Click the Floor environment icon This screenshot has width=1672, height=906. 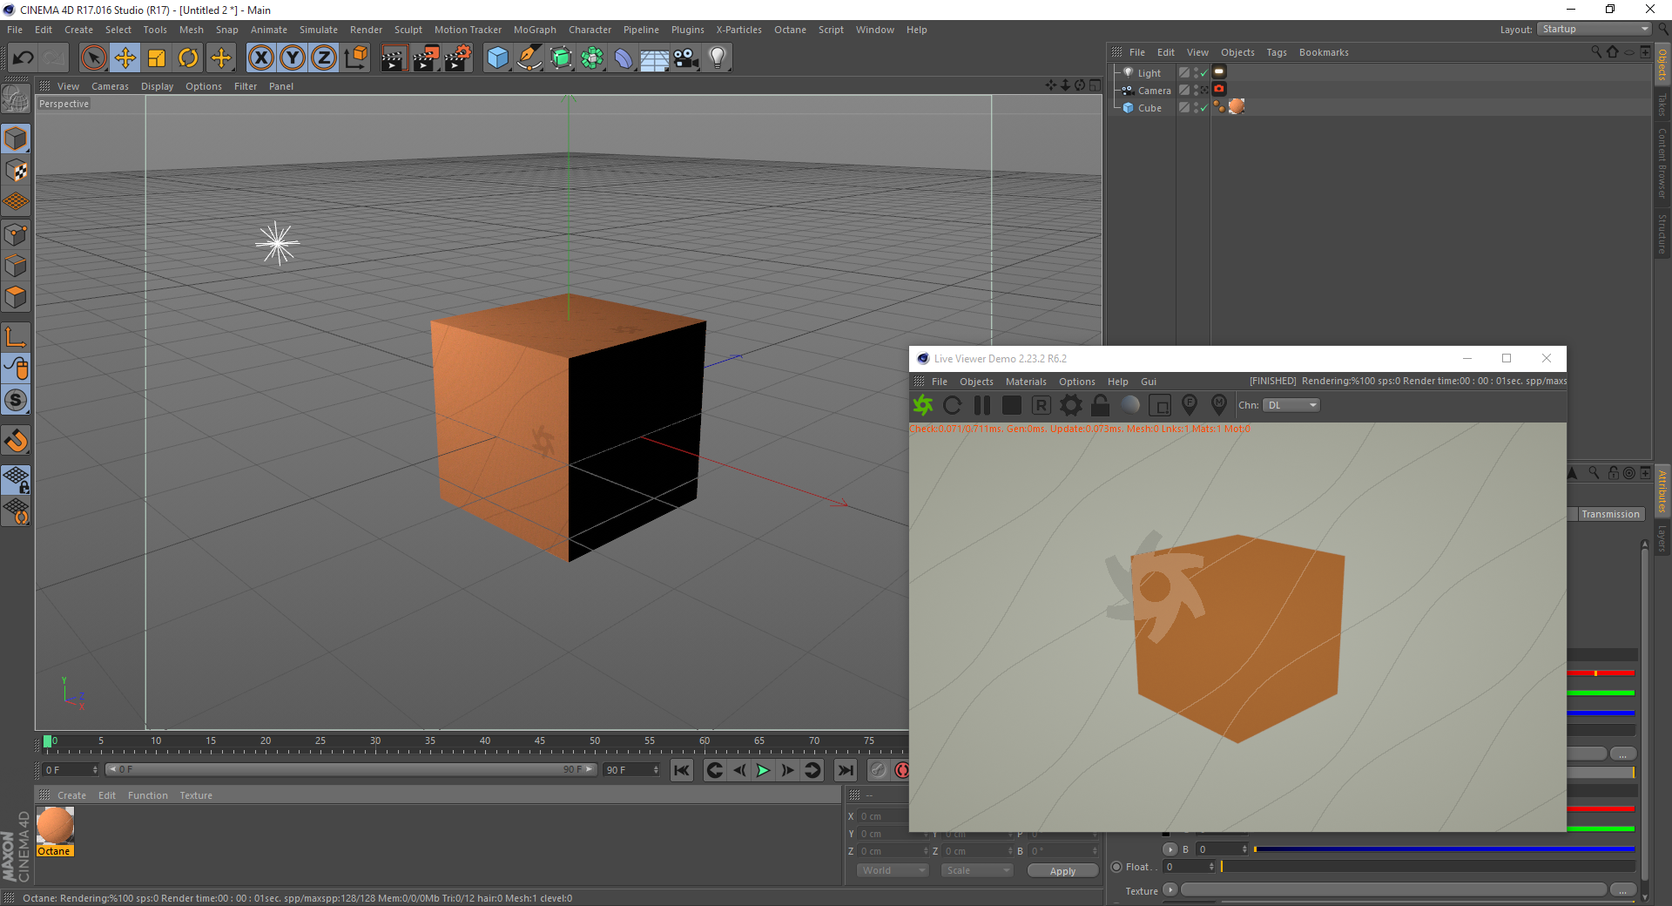pos(655,58)
